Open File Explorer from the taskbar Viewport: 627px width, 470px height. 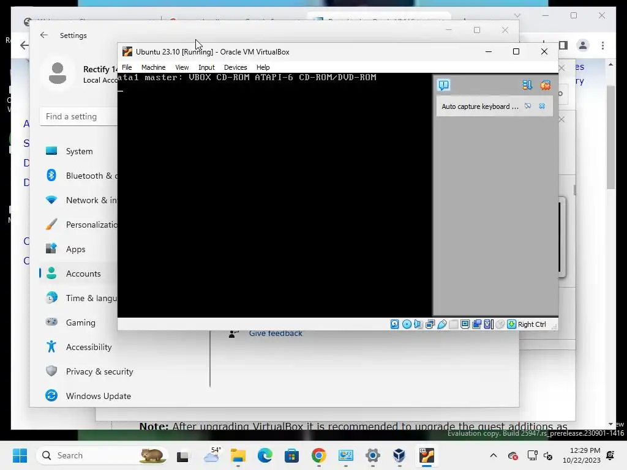(x=238, y=455)
